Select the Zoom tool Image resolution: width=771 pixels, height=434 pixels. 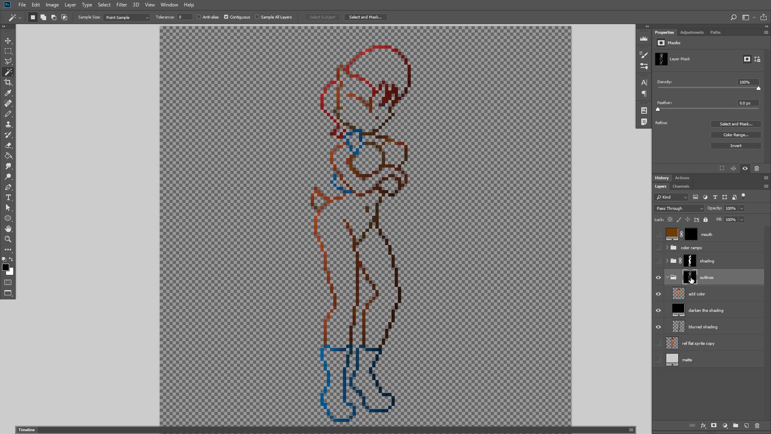[x=8, y=239]
